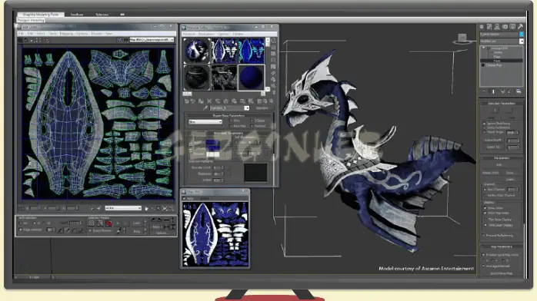This screenshot has width=537, height=301.
Task: Select the Thin Seam Display radio button
Action: (x=485, y=220)
